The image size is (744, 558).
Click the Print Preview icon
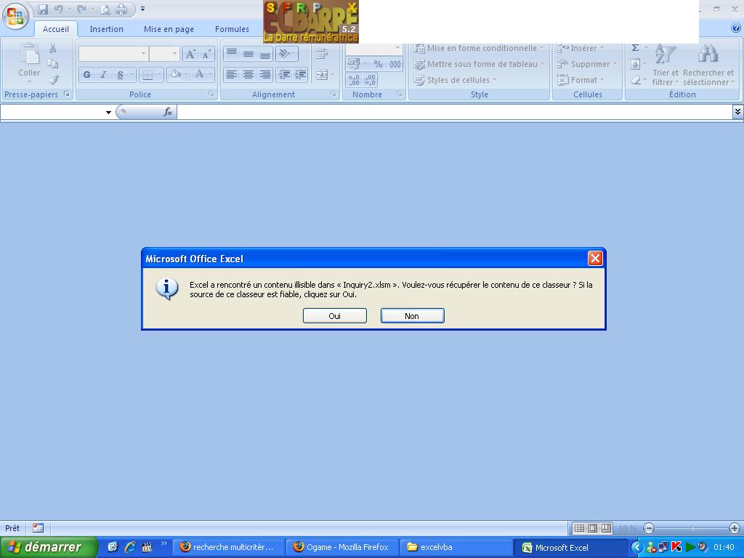pyautogui.click(x=105, y=9)
